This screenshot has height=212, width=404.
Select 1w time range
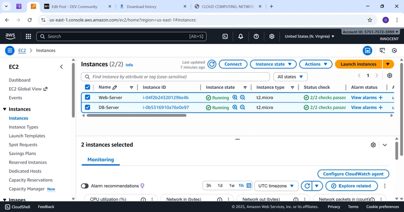[x=232, y=185]
